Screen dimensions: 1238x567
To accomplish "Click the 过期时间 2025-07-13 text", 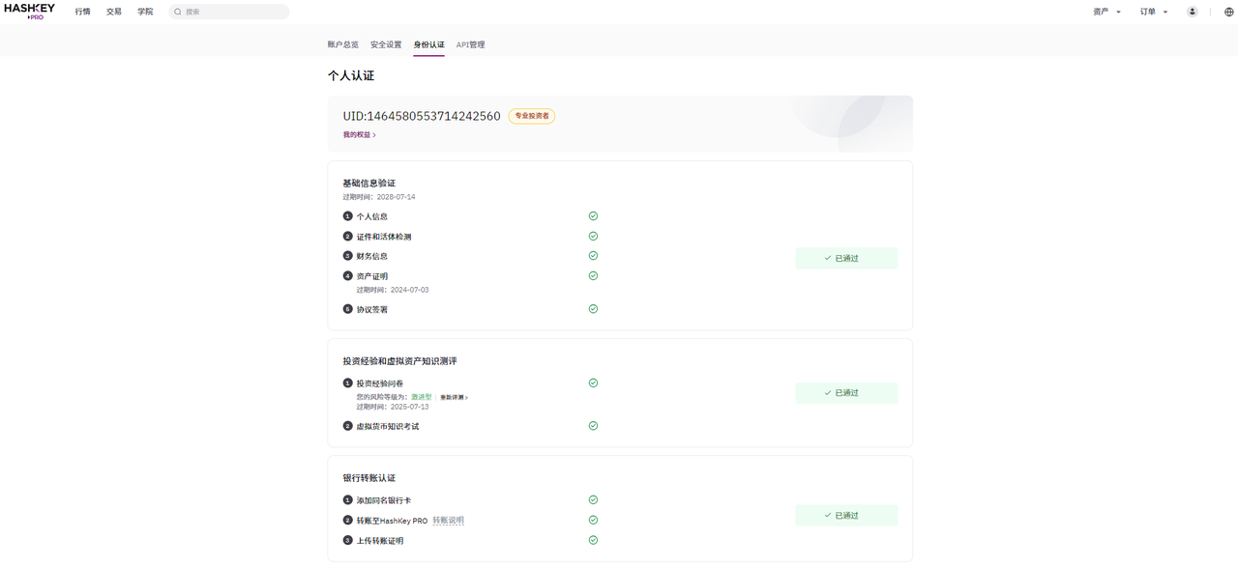I will (393, 407).
